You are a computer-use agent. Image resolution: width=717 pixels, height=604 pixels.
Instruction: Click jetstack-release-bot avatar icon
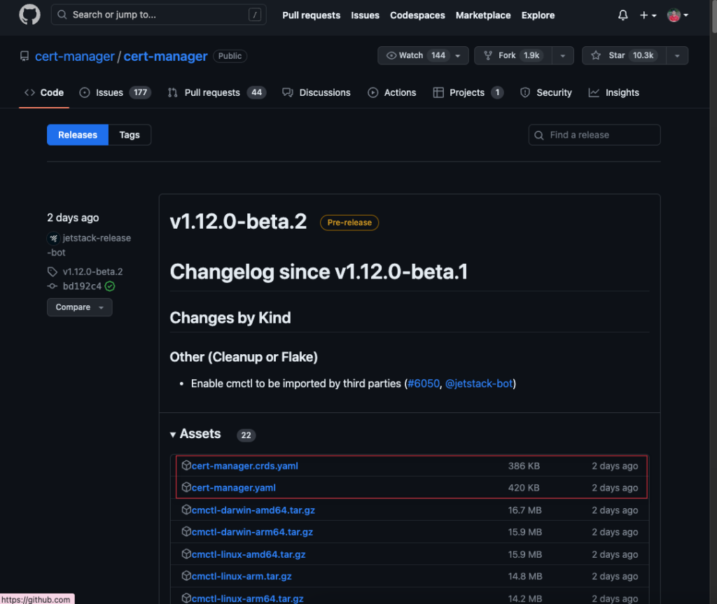(x=53, y=238)
